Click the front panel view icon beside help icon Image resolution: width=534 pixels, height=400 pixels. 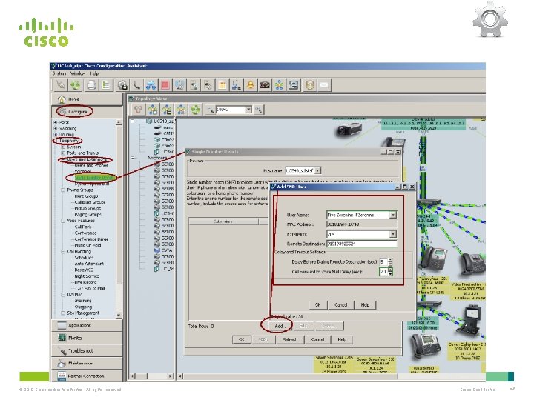tap(293, 84)
